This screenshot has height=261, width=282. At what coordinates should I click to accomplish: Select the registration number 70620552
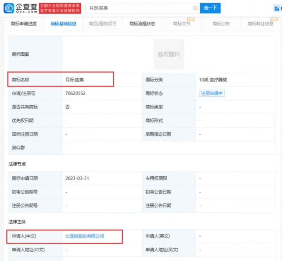tap(75, 93)
